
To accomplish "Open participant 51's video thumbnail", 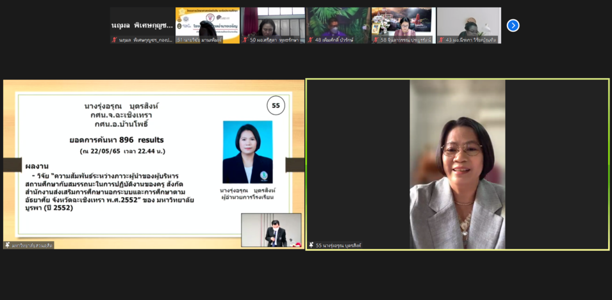I will coord(208,24).
